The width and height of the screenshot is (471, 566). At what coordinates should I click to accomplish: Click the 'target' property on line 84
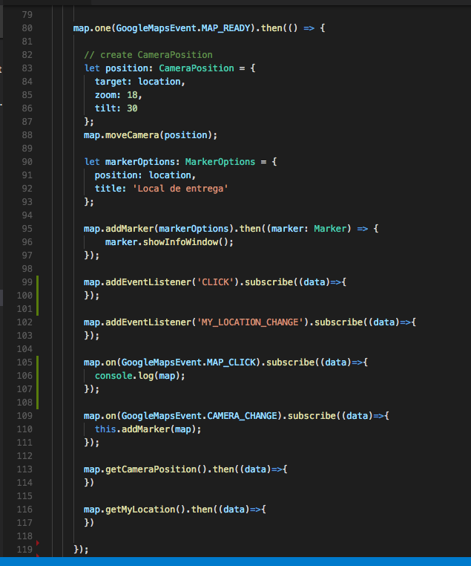(111, 82)
